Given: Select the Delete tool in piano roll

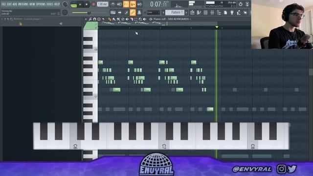Looking at the screenshot, I should [x=123, y=19].
